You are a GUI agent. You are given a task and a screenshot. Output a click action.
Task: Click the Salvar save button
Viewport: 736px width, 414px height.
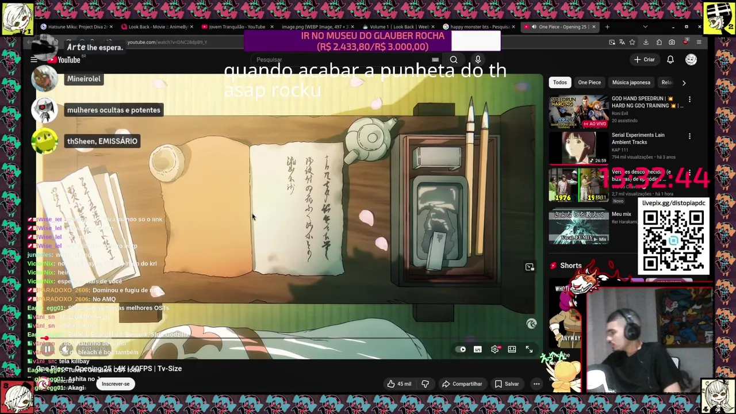(507, 384)
